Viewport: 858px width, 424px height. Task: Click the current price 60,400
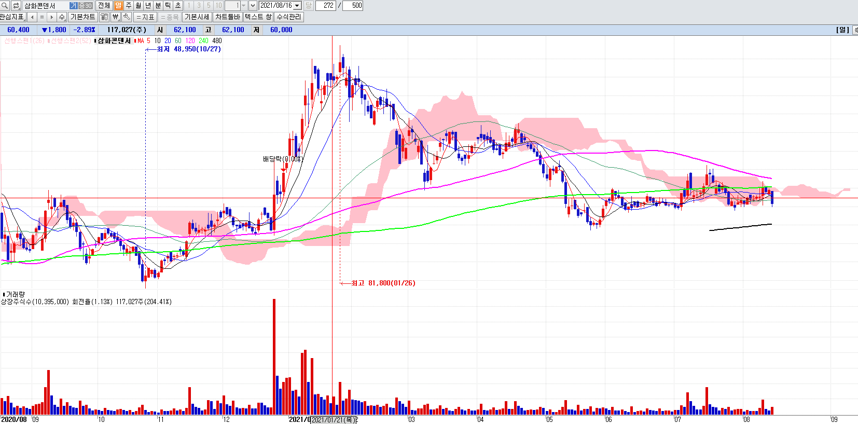(x=18, y=30)
